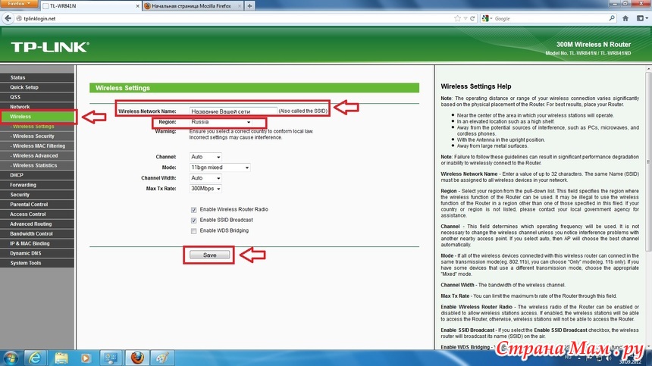Open the Google search engine selector icon
This screenshot has height=366, width=652.
[487, 18]
